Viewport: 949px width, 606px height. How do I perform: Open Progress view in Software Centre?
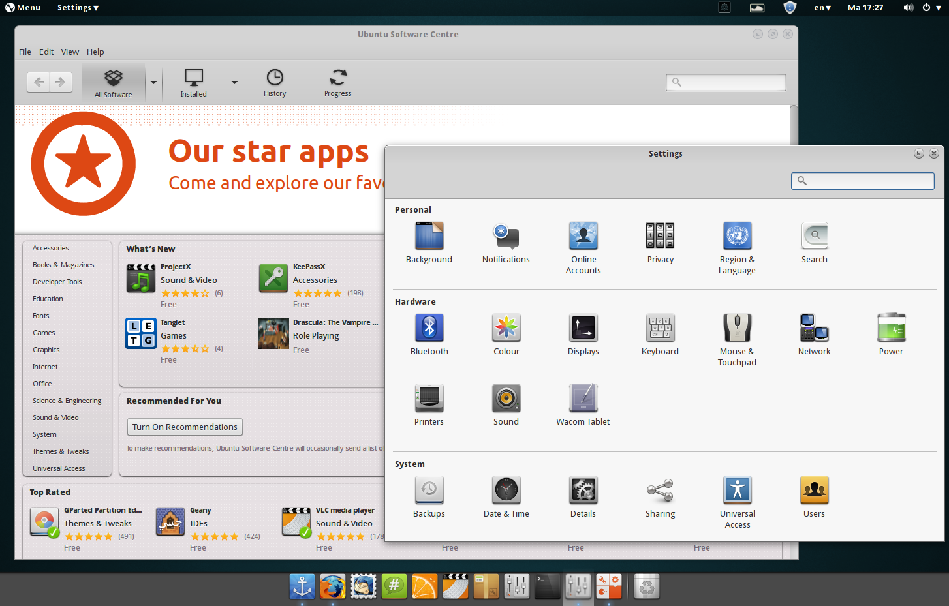(338, 83)
